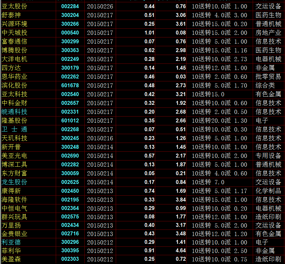Click stock code 000540
The width and height of the screenshot is (285, 264).
pos(70,33)
